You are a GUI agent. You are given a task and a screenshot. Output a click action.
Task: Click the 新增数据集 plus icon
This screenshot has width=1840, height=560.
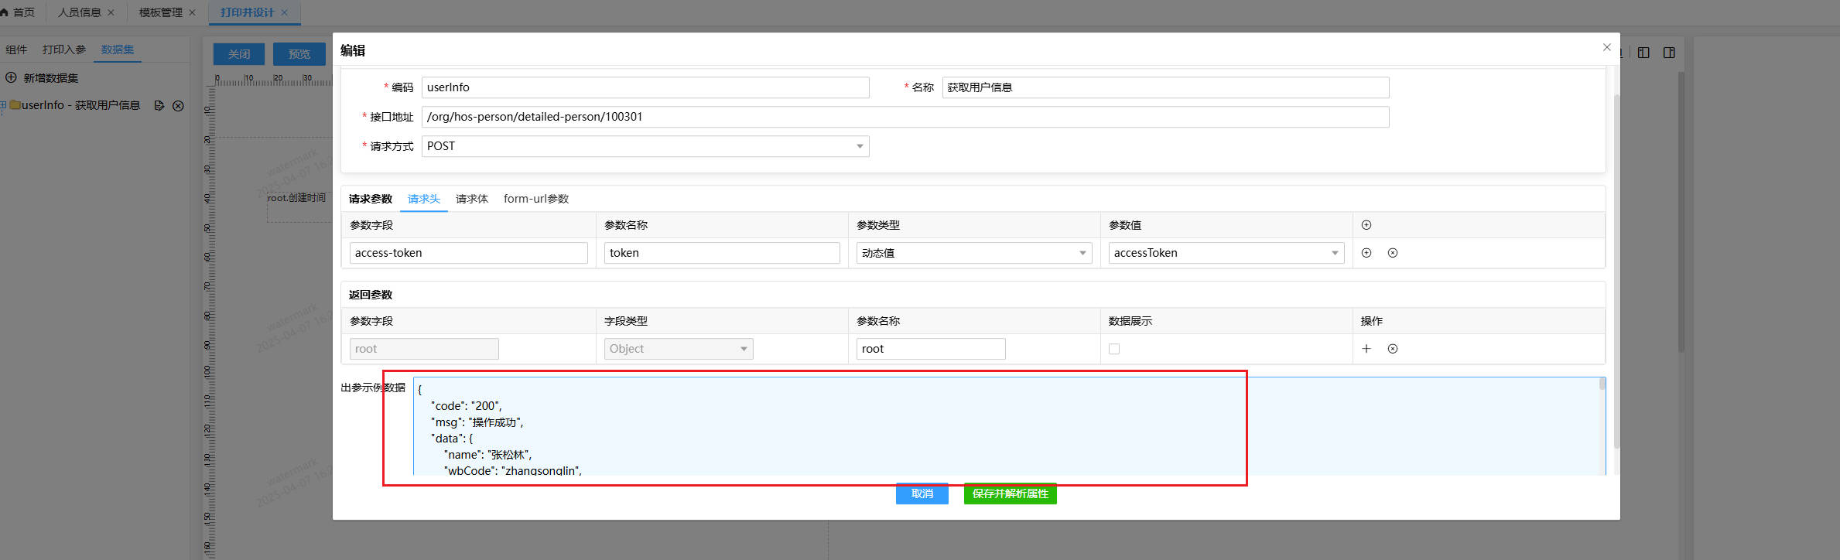tap(12, 77)
